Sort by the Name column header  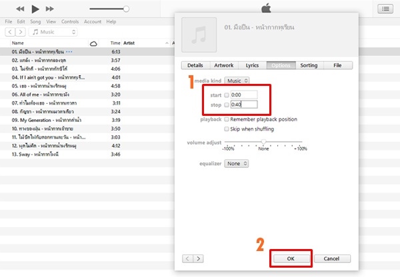pos(18,43)
